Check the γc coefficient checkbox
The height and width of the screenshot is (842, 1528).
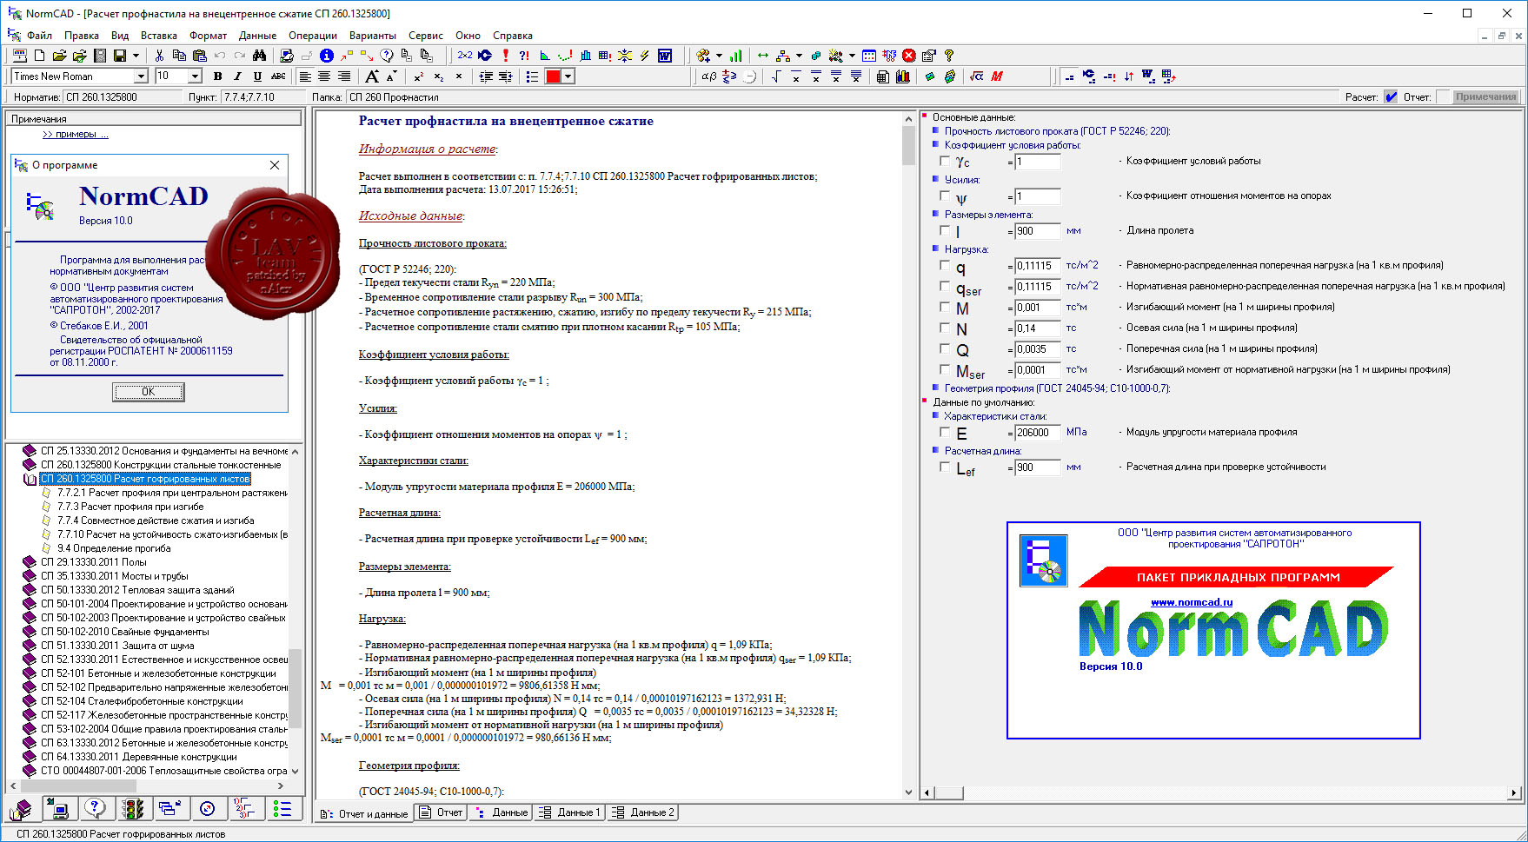coord(945,161)
